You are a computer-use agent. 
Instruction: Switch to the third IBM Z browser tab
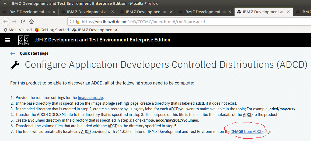[x=146, y=12]
